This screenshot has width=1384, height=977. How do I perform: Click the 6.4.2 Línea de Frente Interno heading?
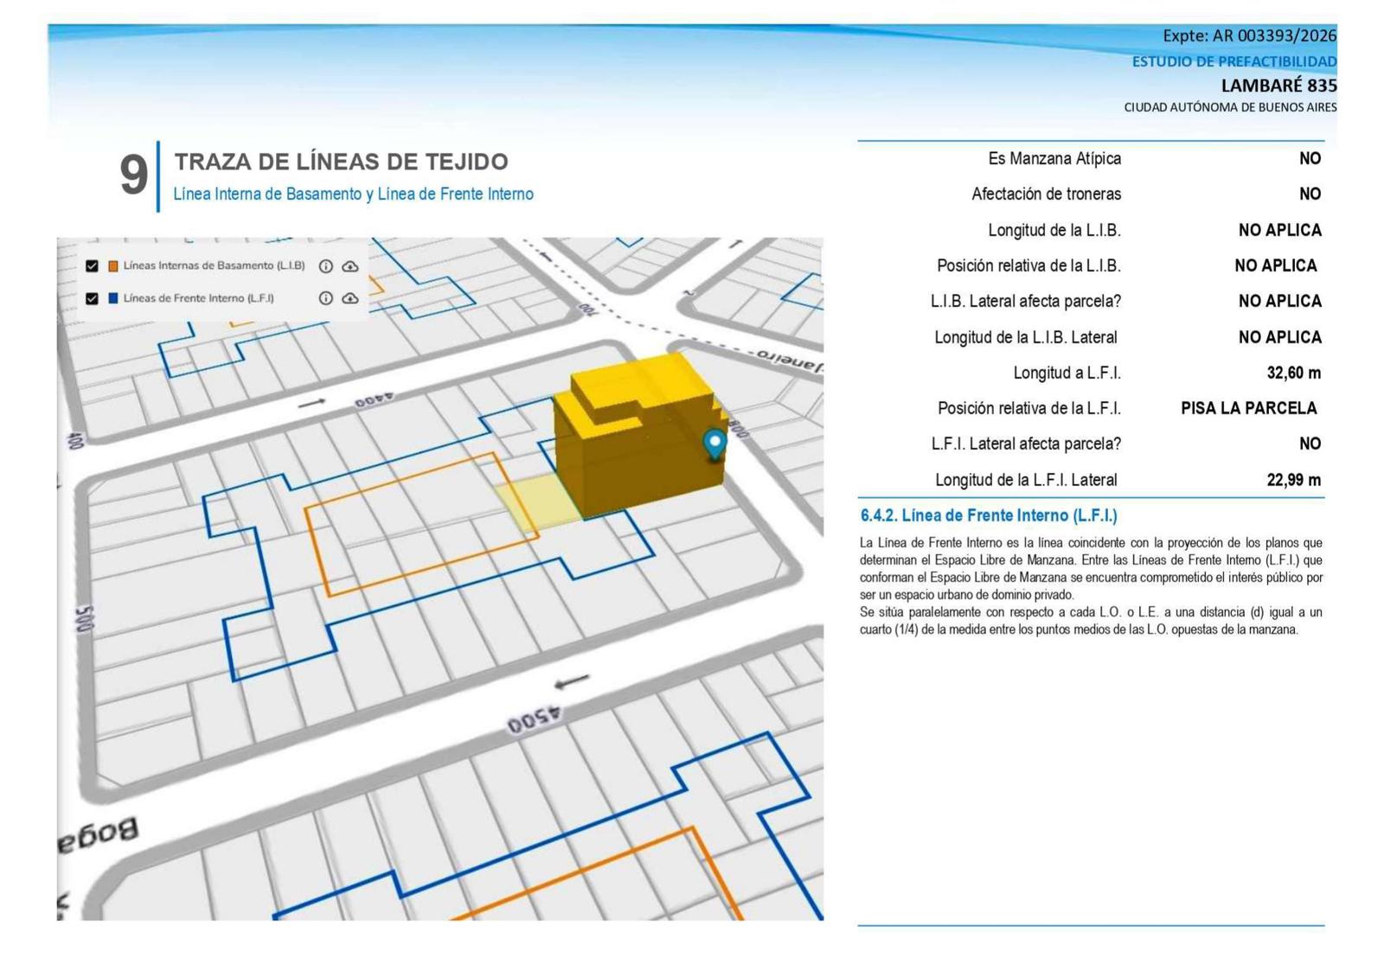(988, 515)
